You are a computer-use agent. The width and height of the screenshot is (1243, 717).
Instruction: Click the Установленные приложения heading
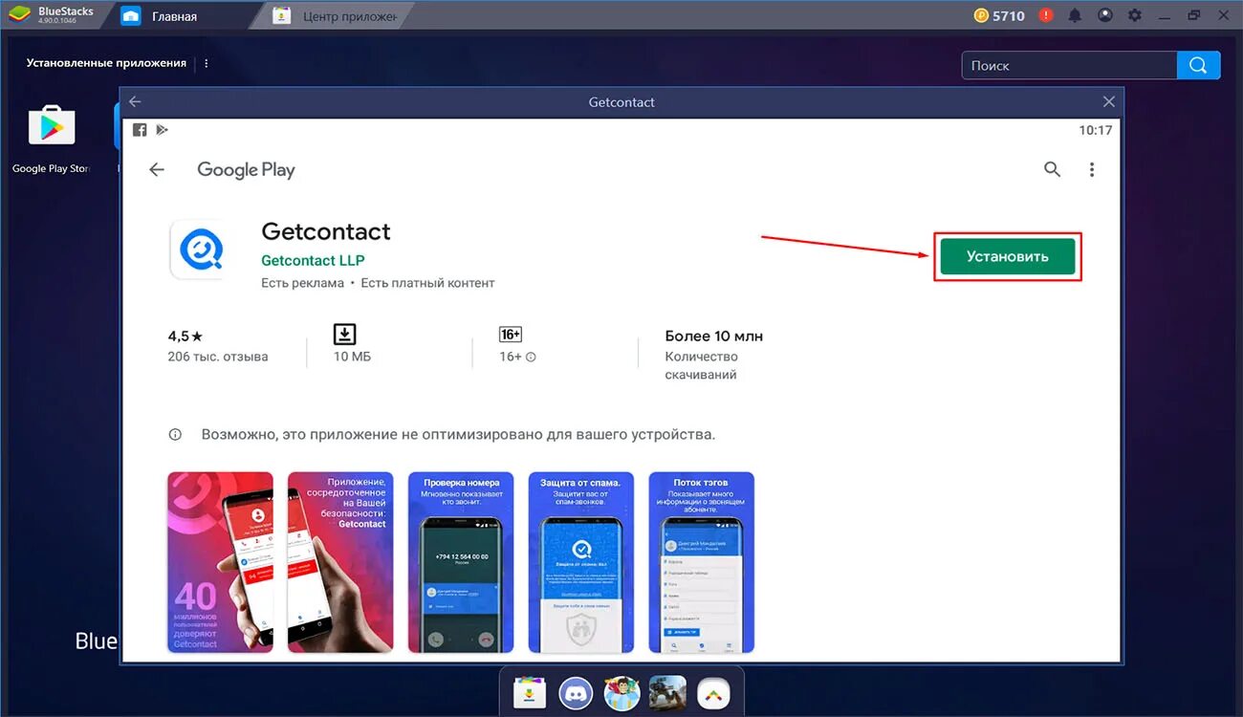pos(106,63)
